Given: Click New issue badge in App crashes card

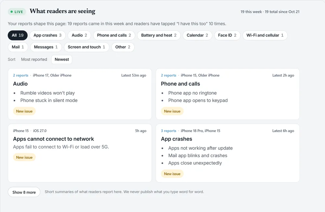Looking at the screenshot, I should tap(172, 174).
